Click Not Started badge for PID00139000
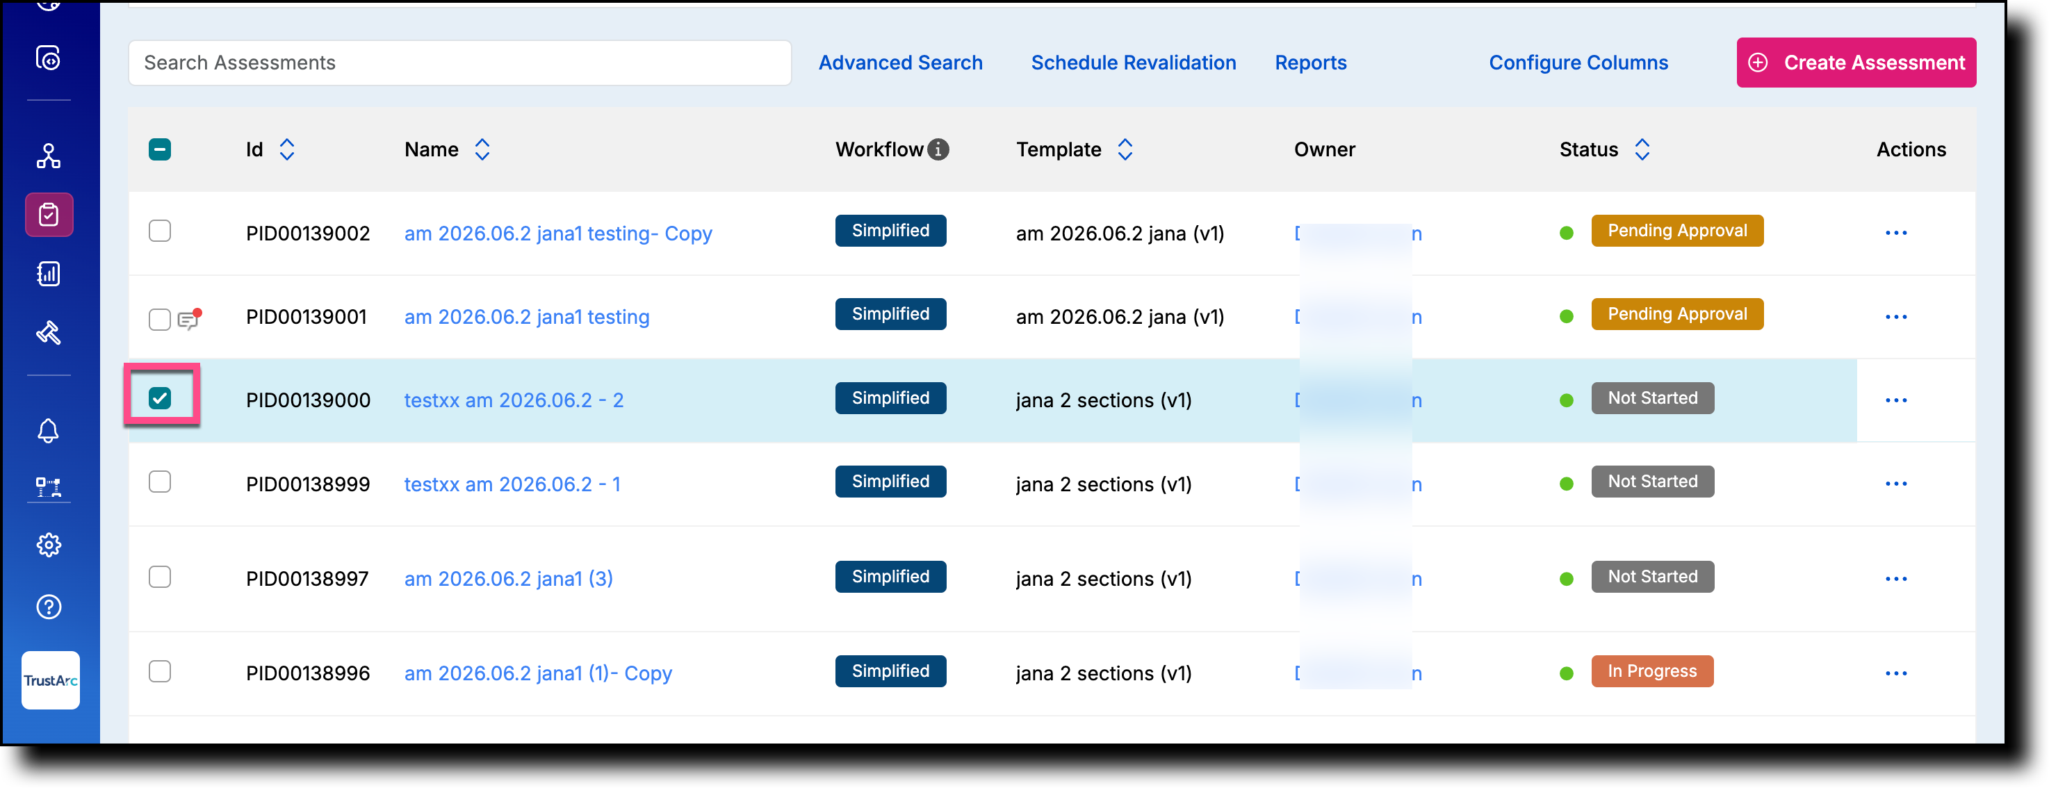2049x788 pixels. (1653, 397)
